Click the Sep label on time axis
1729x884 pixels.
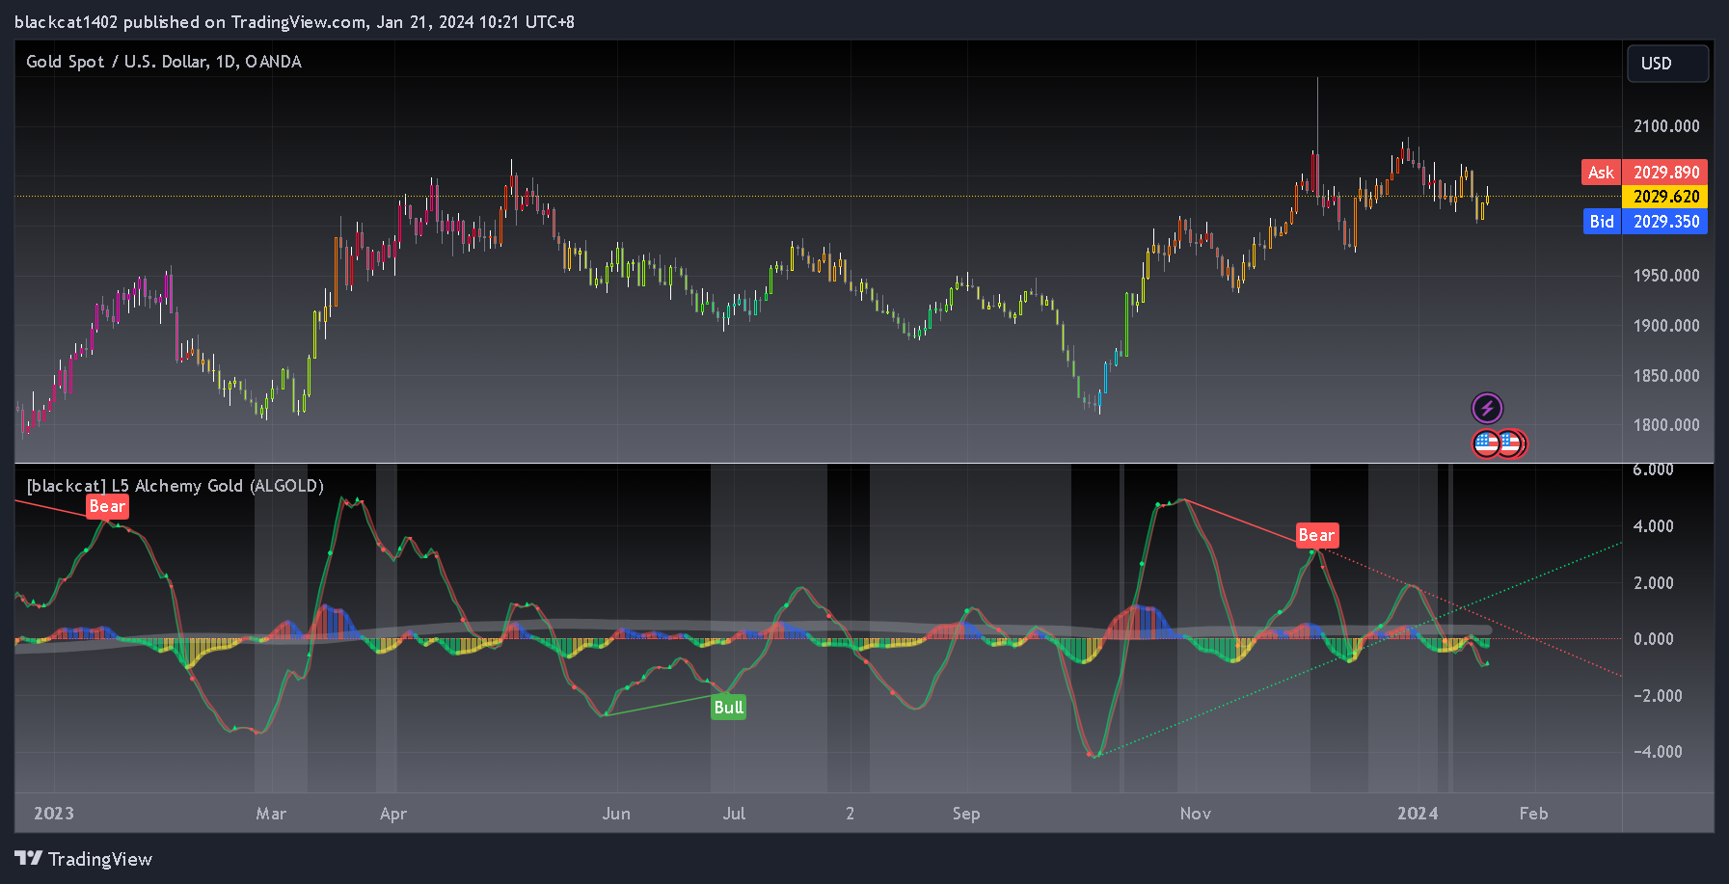[966, 814]
